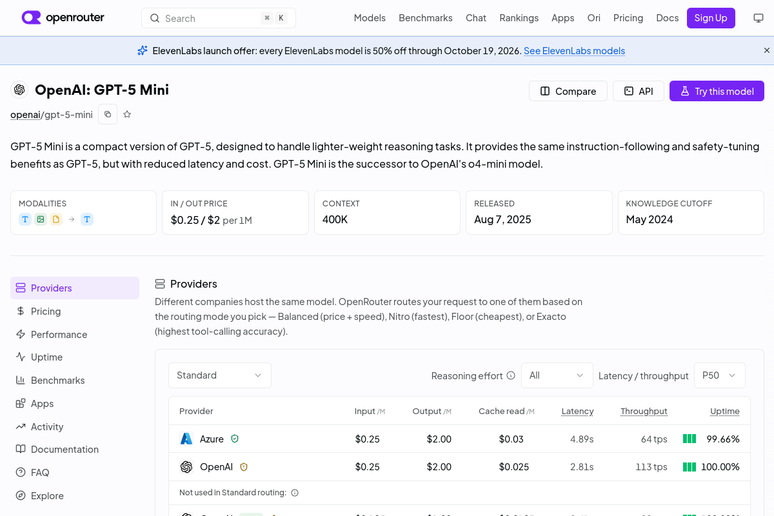Screen dimensions: 774x516
Task: Open the Standard routing mode dropdown
Action: pos(220,375)
